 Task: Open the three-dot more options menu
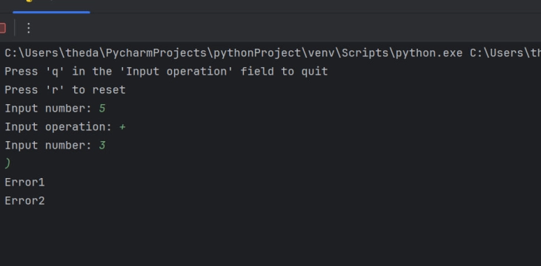pyautogui.click(x=29, y=28)
